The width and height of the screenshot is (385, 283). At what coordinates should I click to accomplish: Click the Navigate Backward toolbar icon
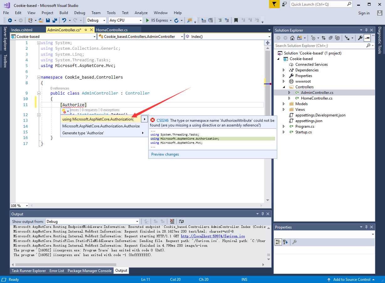pos(10,20)
